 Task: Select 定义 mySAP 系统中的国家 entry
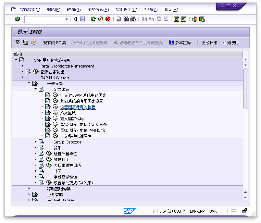pos(83,95)
